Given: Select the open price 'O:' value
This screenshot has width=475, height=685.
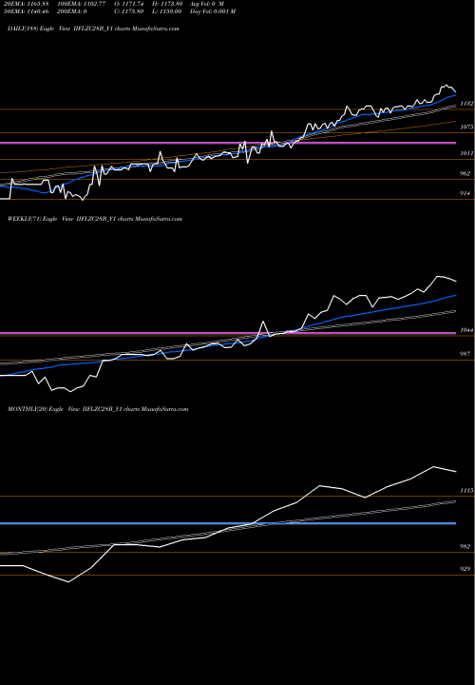Looking at the screenshot, I should [x=129, y=4].
